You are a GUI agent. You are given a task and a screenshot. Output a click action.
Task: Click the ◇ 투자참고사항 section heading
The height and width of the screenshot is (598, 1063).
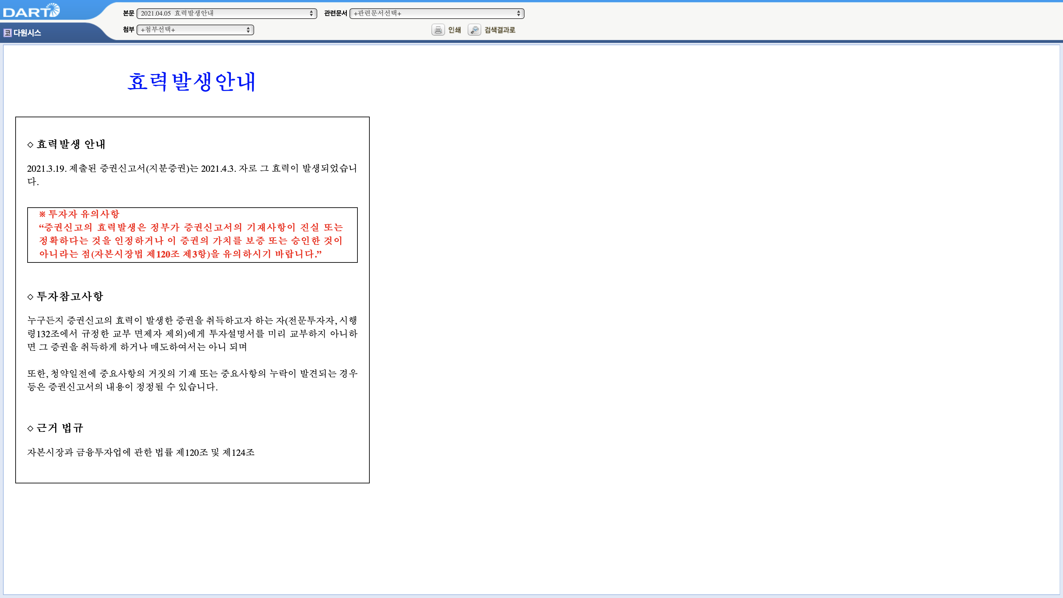(x=66, y=296)
